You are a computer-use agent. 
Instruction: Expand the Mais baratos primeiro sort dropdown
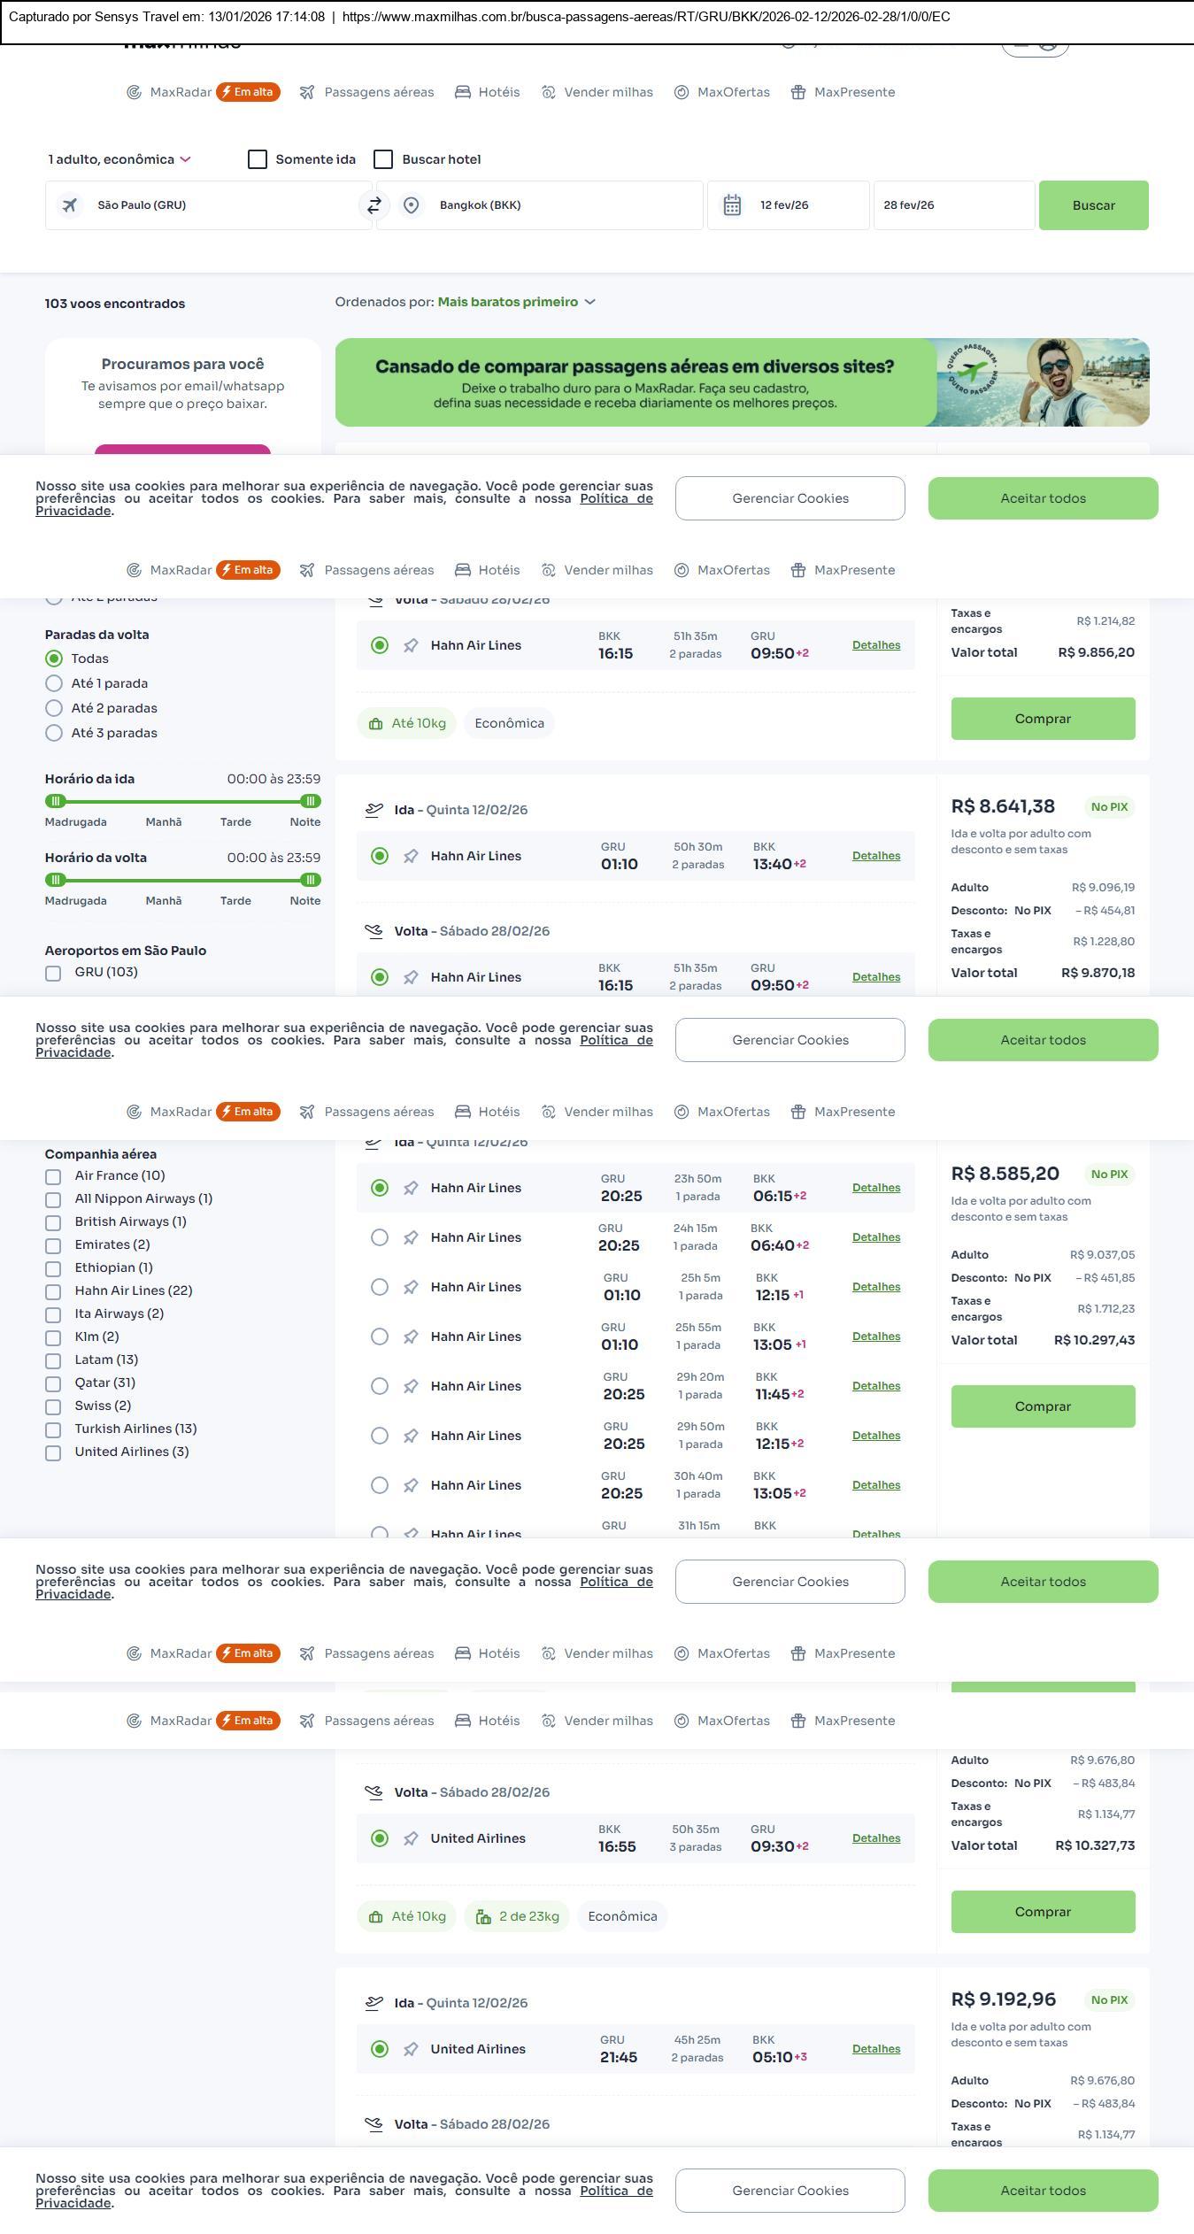[x=516, y=302]
